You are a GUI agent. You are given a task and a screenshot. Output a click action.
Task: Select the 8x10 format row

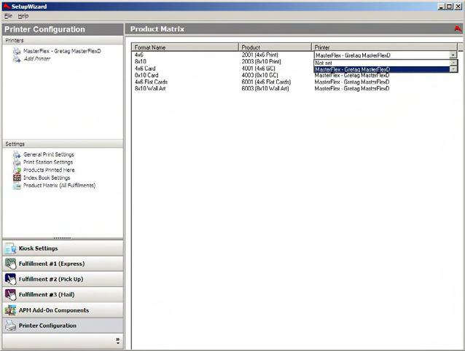coord(140,62)
